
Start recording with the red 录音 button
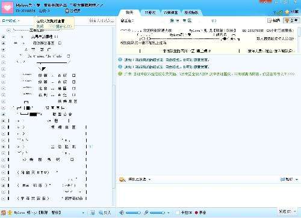pyautogui.click(x=200, y=213)
